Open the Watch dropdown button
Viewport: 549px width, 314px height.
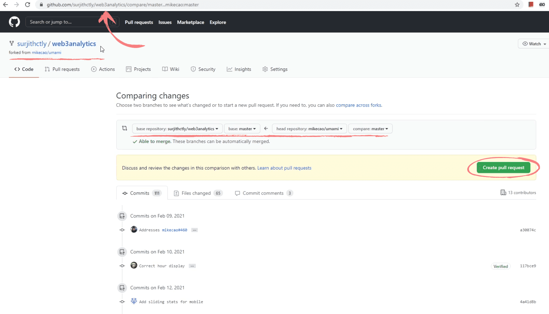[534, 44]
